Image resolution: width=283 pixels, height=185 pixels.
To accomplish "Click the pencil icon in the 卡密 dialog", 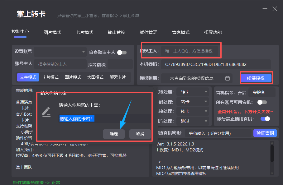I will pyautogui.click(x=46, y=112).
